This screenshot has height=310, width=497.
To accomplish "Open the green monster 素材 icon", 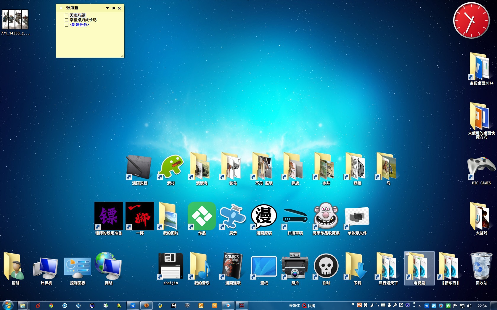I will pyautogui.click(x=171, y=167).
